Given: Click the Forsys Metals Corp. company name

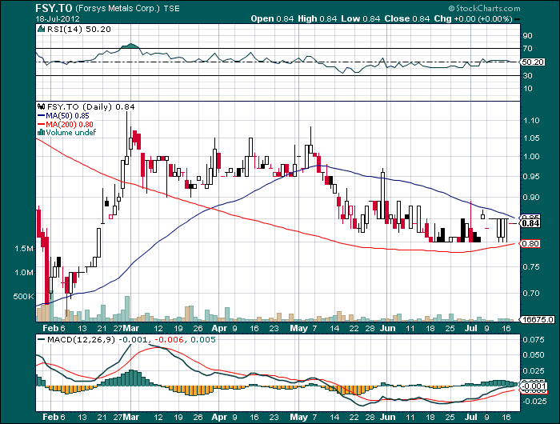Looking at the screenshot, I should pyautogui.click(x=118, y=8).
